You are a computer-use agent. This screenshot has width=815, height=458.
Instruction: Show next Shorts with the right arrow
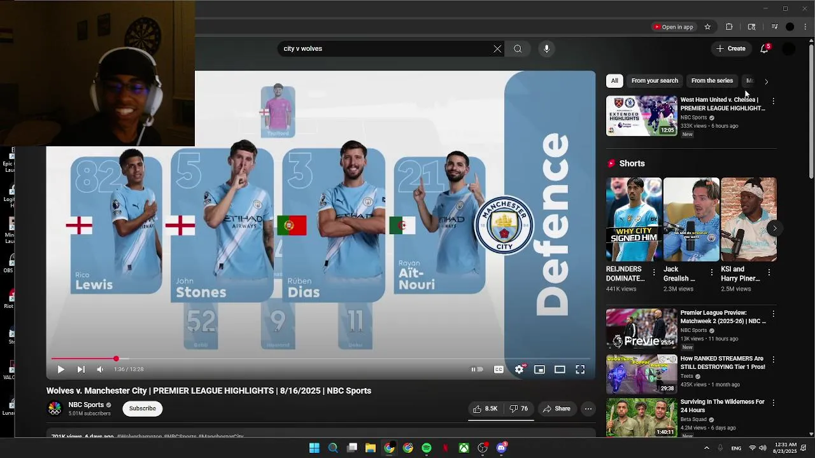[774, 228]
